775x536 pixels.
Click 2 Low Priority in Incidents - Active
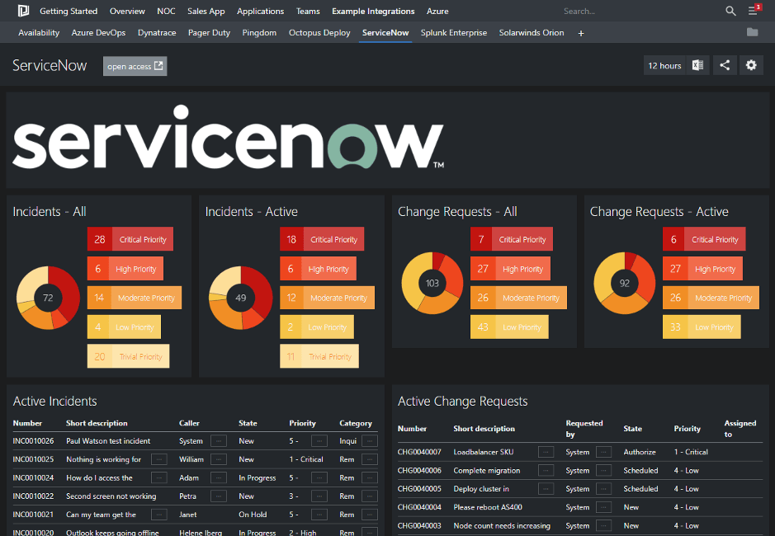(317, 327)
